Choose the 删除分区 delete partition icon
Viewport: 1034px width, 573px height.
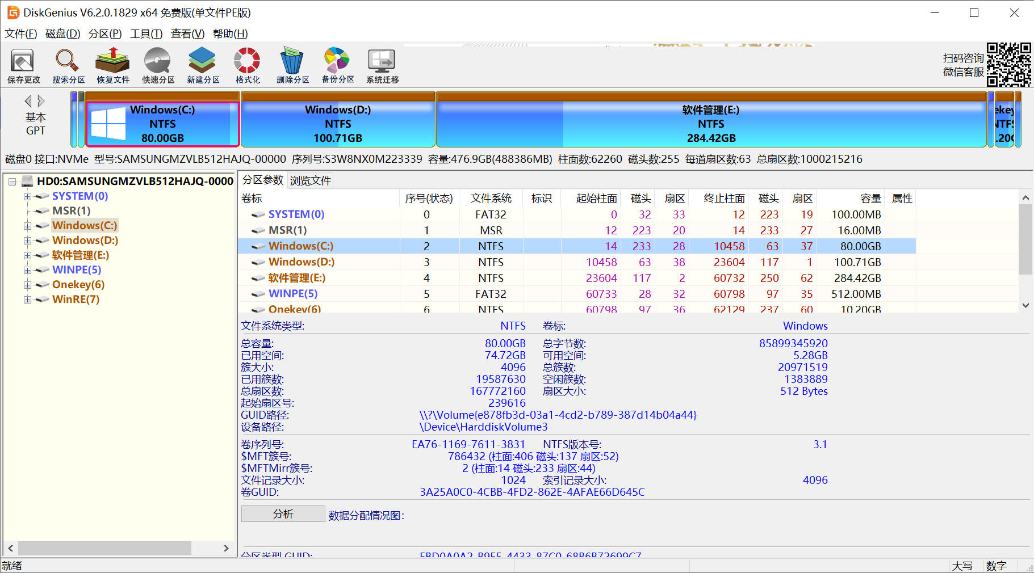[x=292, y=66]
